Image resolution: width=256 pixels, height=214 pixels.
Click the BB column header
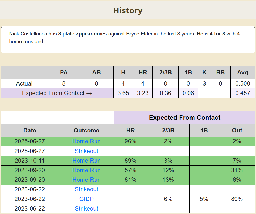pyautogui.click(x=220, y=73)
